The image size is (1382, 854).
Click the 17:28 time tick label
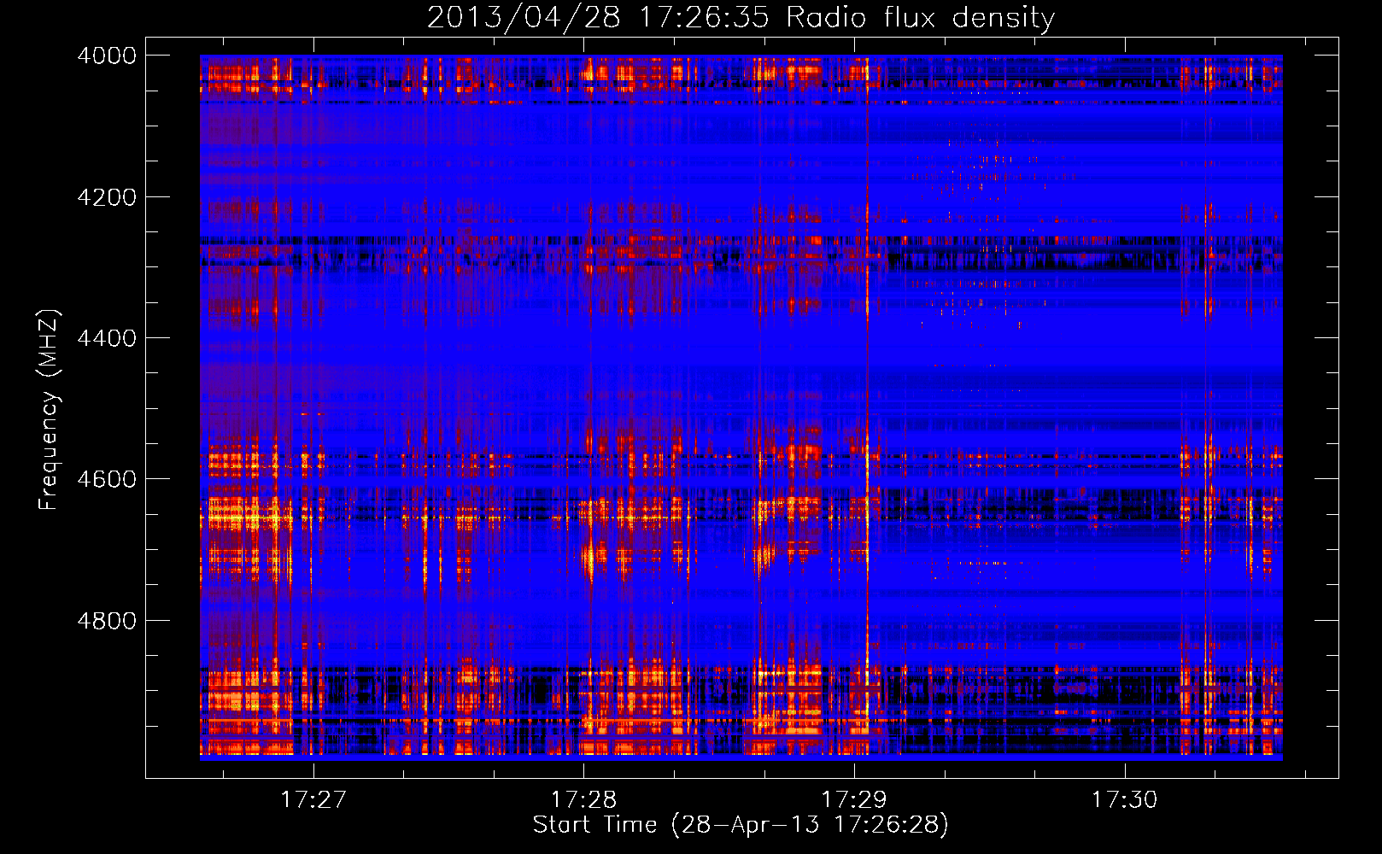(584, 799)
